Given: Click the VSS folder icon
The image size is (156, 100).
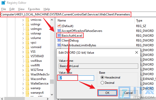Looking at the screenshot, I should [27, 52].
